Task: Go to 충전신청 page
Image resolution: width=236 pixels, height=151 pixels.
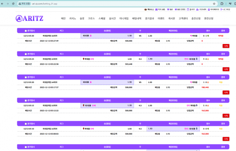Action: tap(196, 18)
